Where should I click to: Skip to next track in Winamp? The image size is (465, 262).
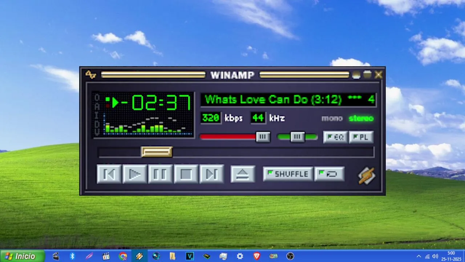[x=211, y=174]
